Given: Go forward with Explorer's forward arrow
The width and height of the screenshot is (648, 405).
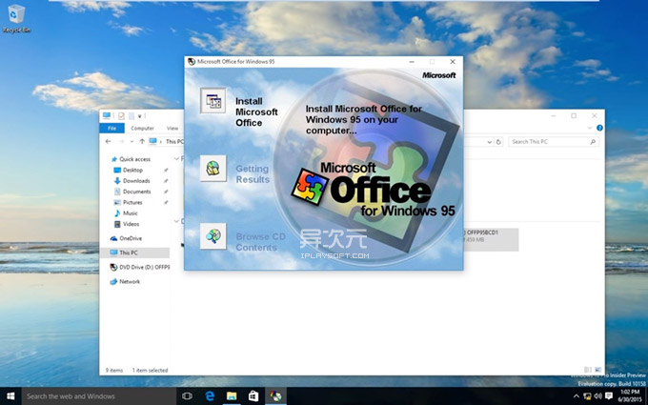Looking at the screenshot, I should tap(121, 141).
